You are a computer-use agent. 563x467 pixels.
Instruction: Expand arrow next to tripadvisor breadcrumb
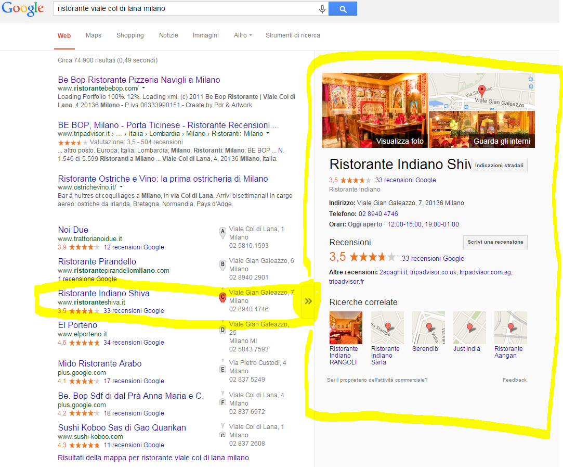point(268,133)
